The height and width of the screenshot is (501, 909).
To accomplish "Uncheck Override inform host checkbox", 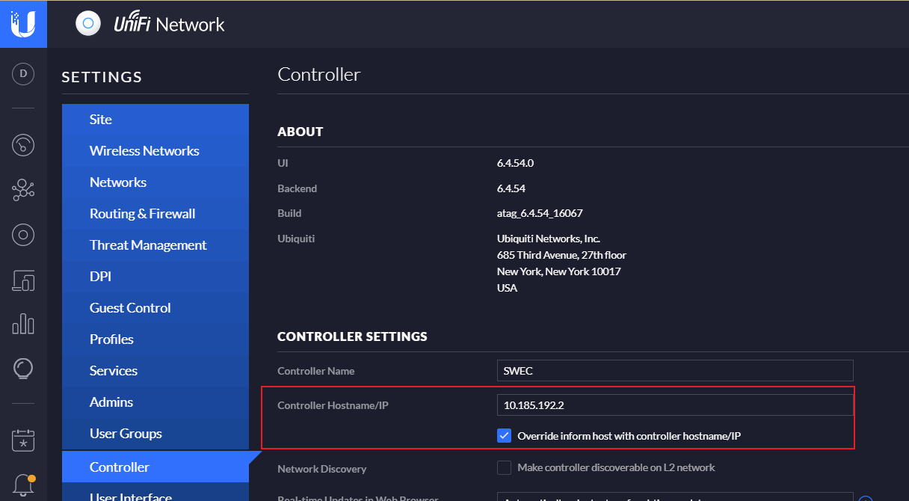I will [x=504, y=435].
